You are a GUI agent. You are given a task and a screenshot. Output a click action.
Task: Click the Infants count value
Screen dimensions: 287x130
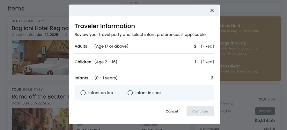[x=212, y=78]
